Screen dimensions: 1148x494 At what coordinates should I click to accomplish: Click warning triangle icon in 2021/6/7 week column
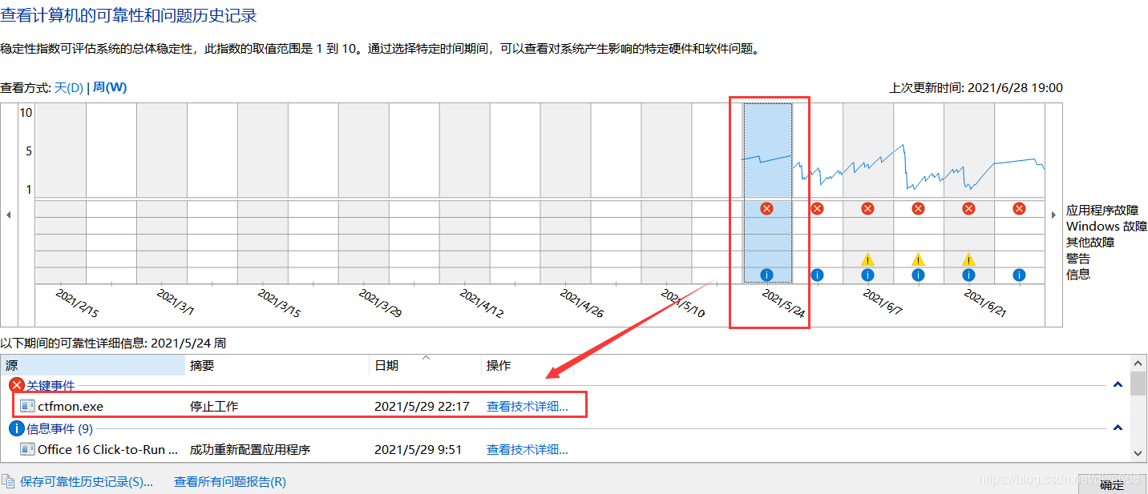point(867,259)
